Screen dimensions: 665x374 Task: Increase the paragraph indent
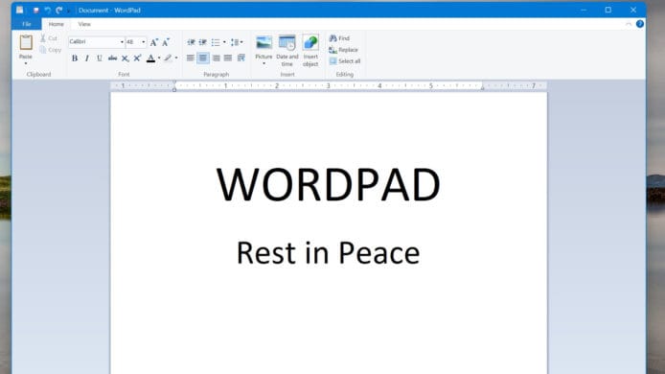point(203,42)
